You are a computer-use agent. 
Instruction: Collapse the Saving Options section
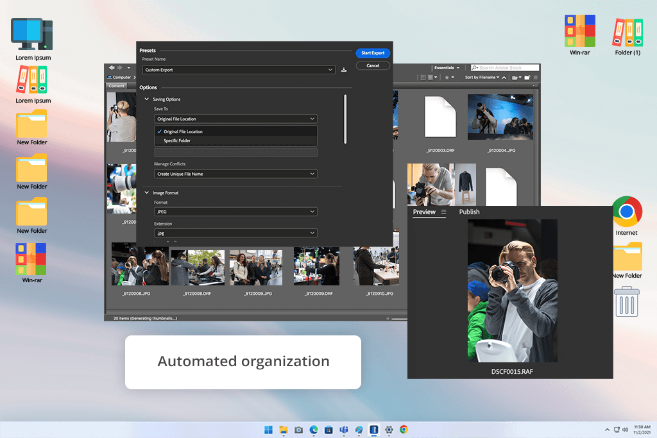pyautogui.click(x=147, y=99)
